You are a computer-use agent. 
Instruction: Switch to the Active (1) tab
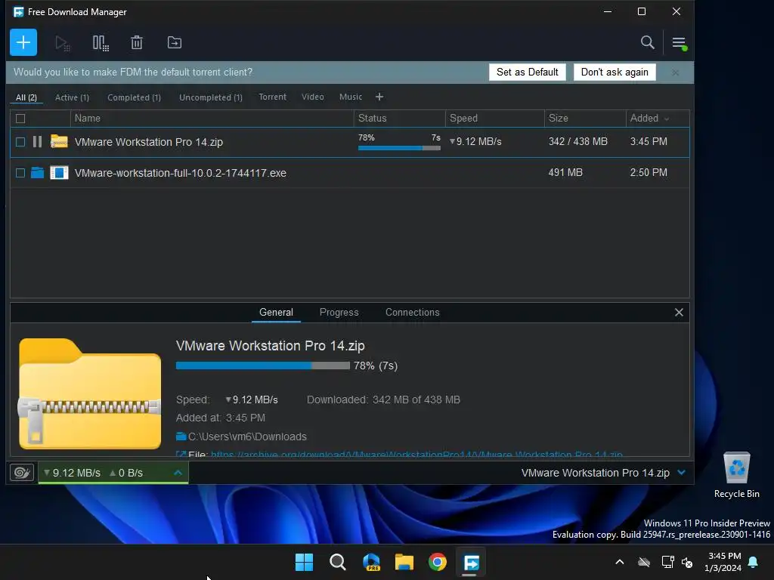(x=72, y=97)
